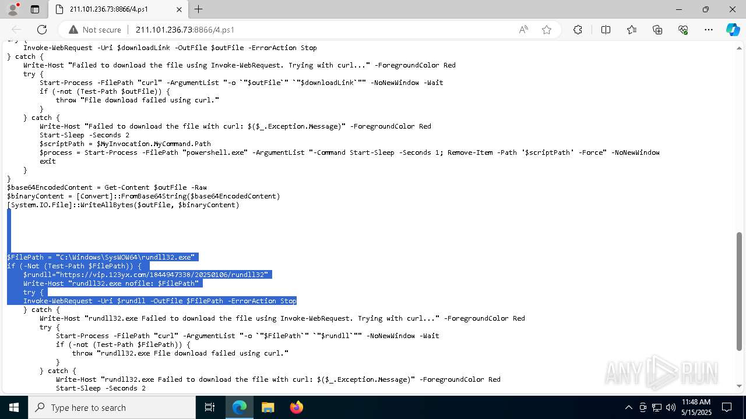Open Microsoft Edge from taskbar

point(240,407)
